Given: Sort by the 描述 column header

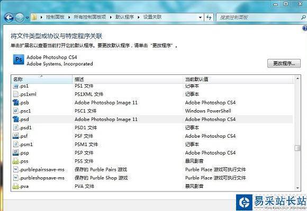Looking at the screenshot, I should pos(128,79).
